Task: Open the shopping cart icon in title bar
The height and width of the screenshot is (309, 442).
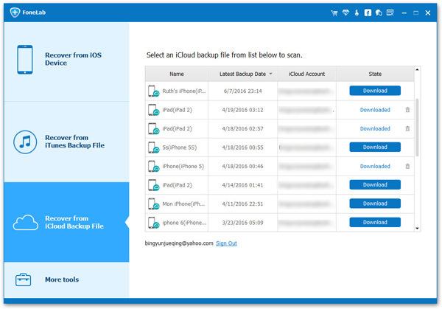Action: 334,13
